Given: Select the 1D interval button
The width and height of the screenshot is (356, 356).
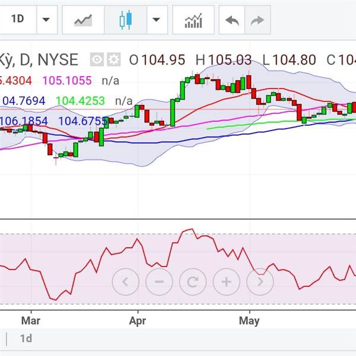Looking at the screenshot, I should (18, 20).
